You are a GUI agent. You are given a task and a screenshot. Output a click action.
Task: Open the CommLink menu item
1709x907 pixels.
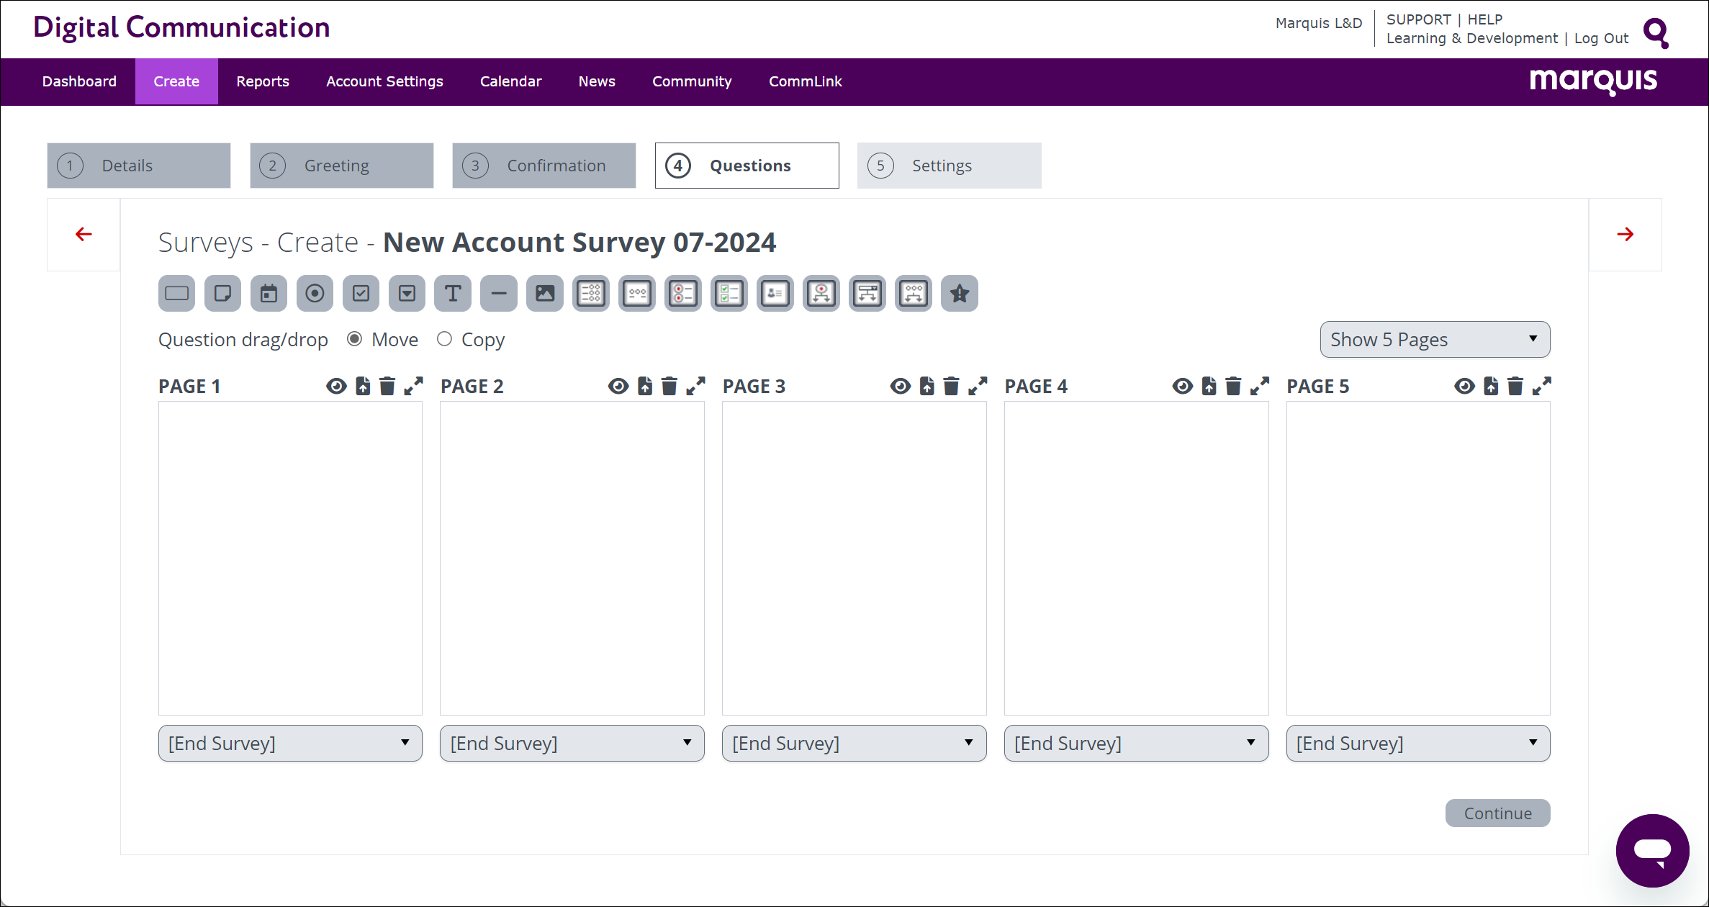(x=805, y=81)
